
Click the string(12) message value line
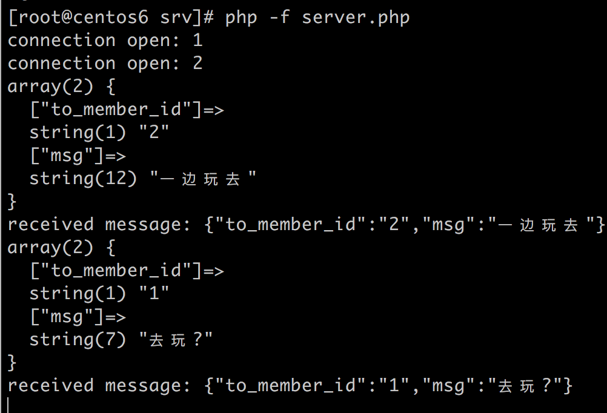tap(143, 179)
